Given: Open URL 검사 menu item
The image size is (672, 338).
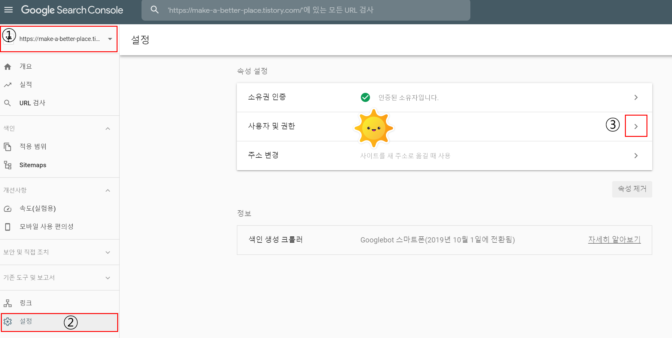Looking at the screenshot, I should pos(32,103).
